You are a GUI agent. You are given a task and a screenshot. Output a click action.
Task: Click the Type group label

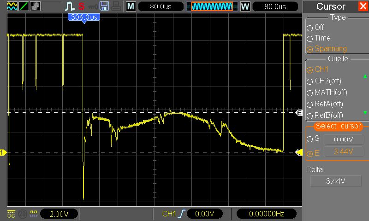click(x=338, y=17)
